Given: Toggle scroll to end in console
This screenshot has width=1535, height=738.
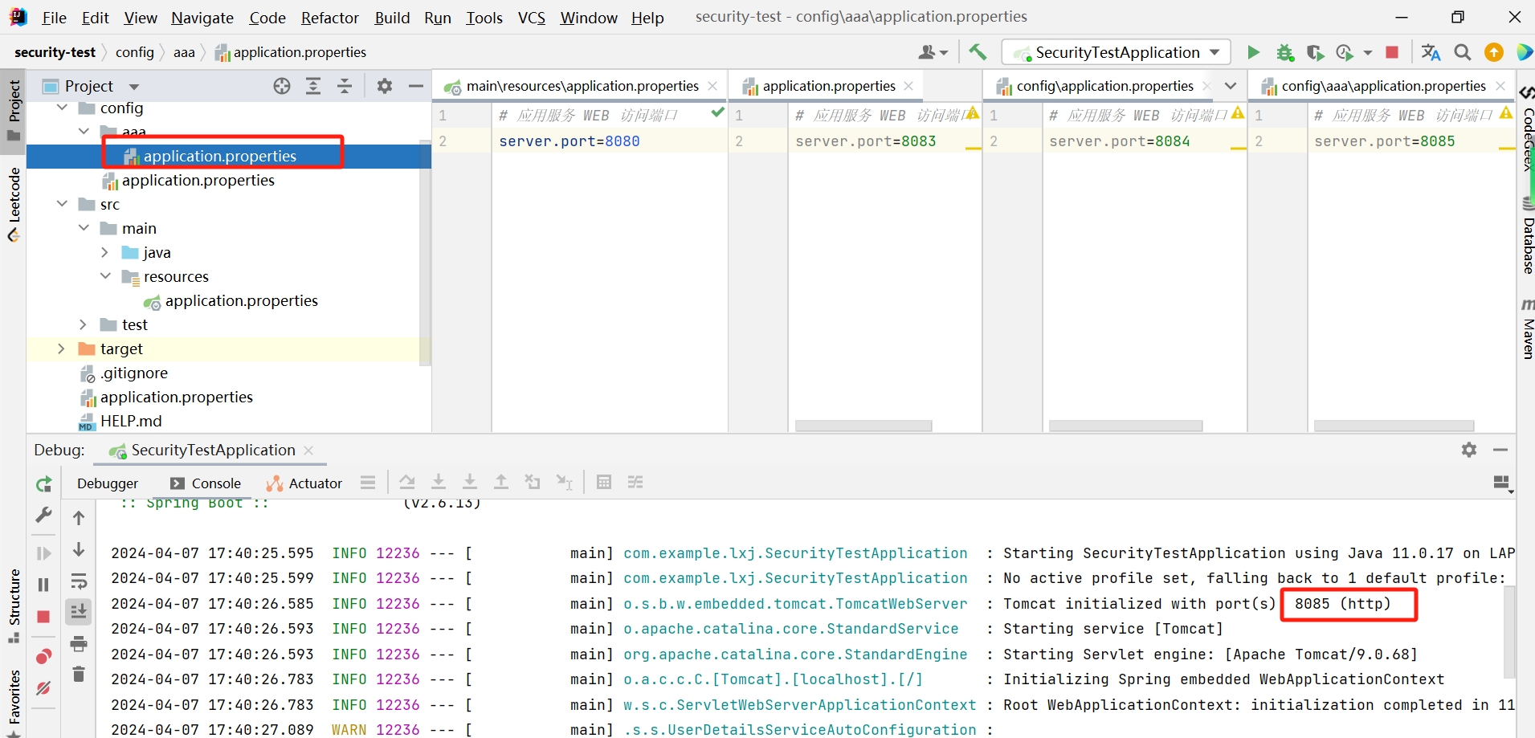Looking at the screenshot, I should click(x=79, y=612).
